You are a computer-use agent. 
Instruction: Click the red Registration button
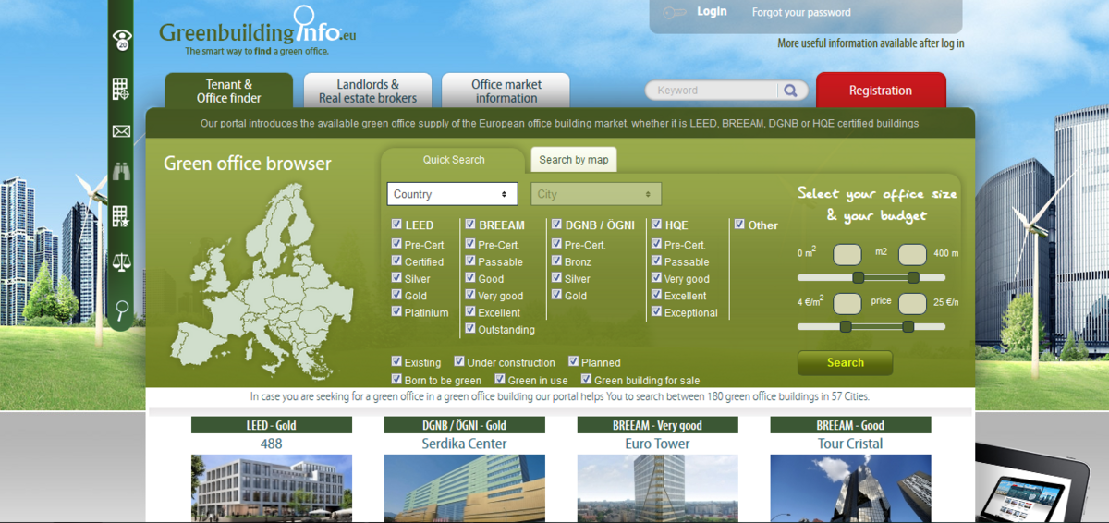click(880, 91)
